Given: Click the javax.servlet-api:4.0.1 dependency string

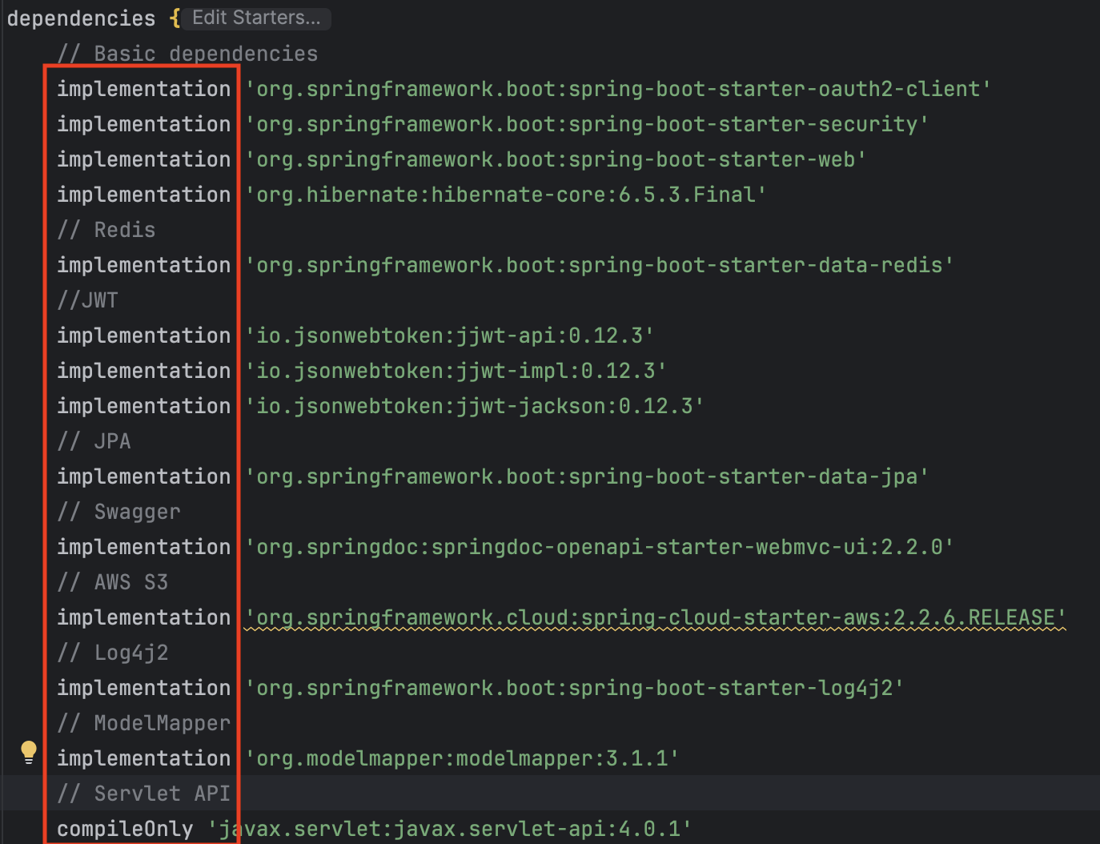Looking at the screenshot, I should 449,829.
